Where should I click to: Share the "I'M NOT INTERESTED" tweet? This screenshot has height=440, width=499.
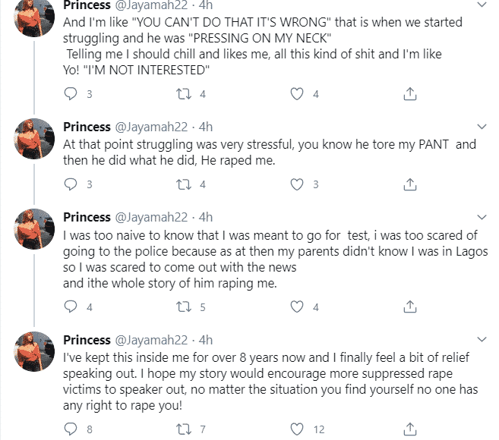[x=409, y=94]
